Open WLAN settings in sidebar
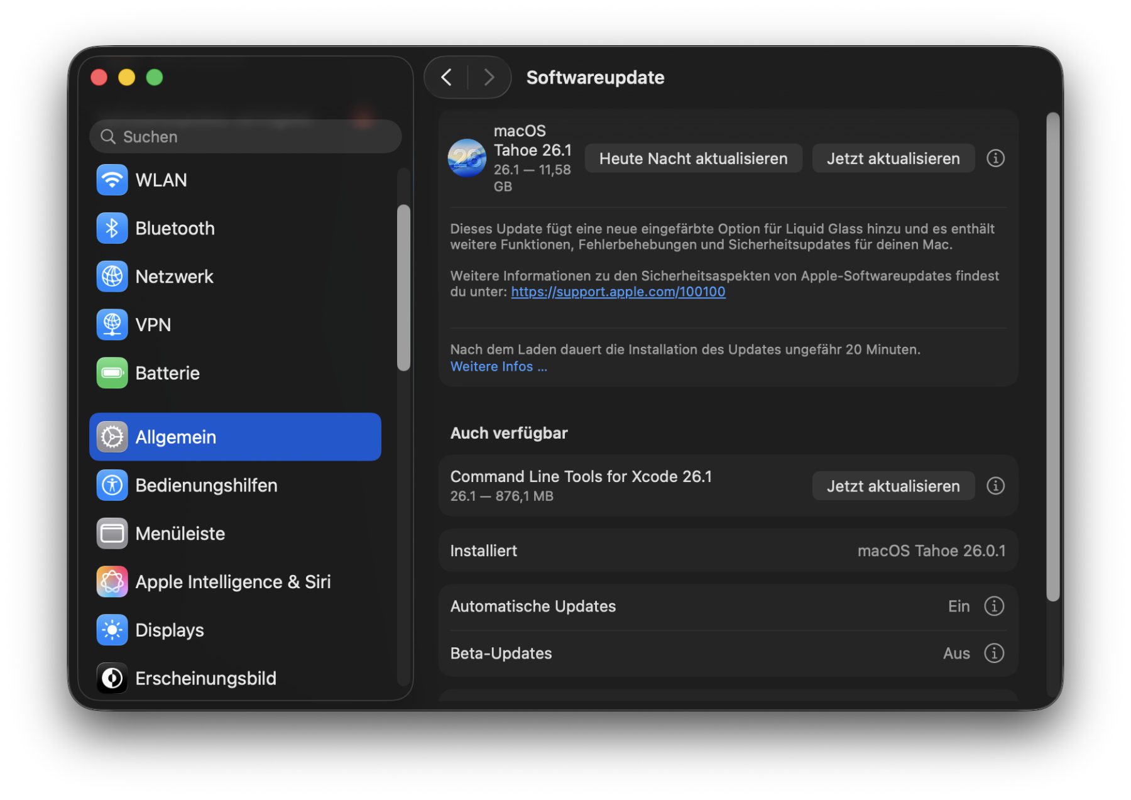Viewport: 1131px width, 800px height. [x=161, y=180]
